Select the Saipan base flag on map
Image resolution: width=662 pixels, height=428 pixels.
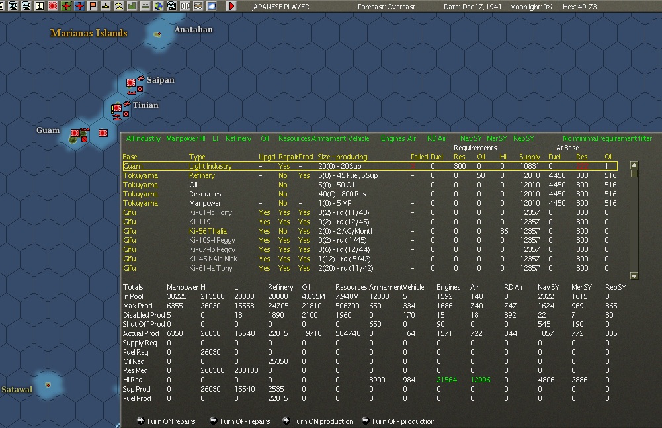tap(131, 83)
